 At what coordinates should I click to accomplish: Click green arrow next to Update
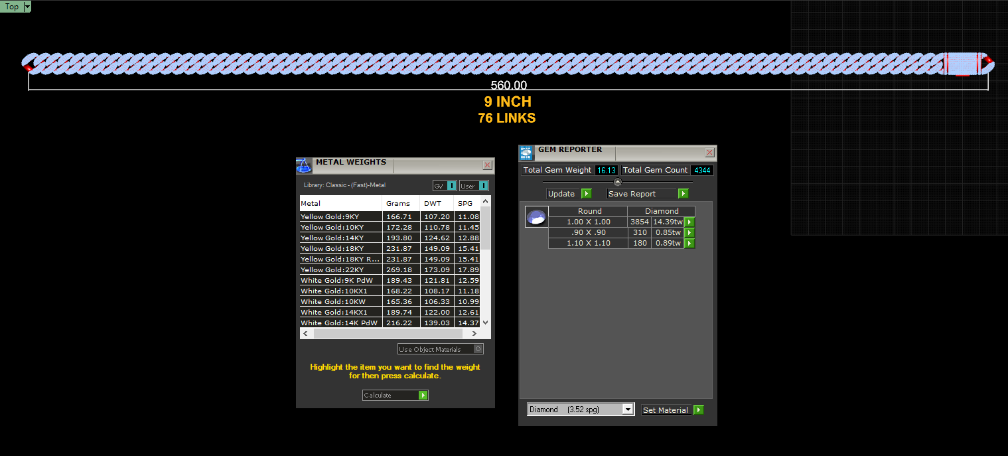586,194
